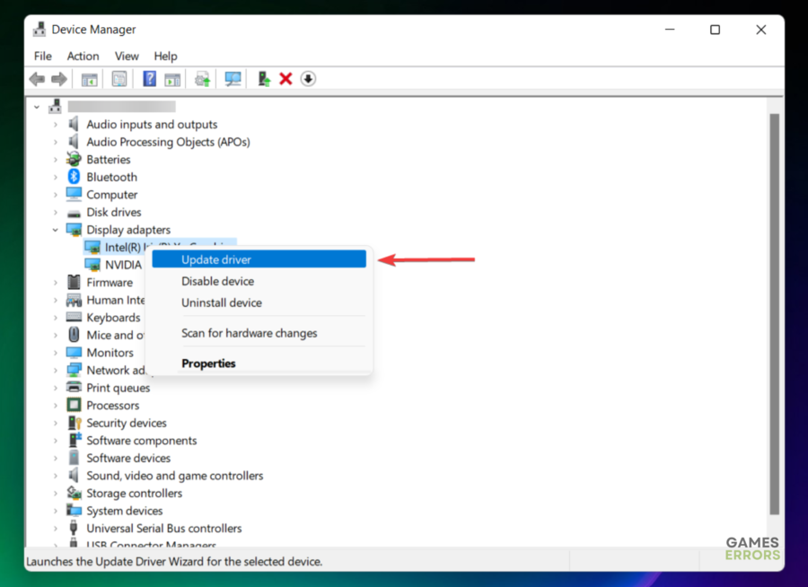Expand the Processors category
This screenshot has width=808, height=587.
[56, 406]
